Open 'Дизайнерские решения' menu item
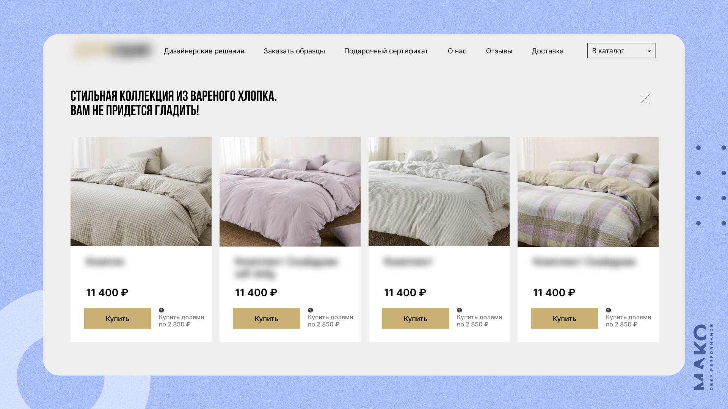This screenshot has width=728, height=409. point(204,51)
